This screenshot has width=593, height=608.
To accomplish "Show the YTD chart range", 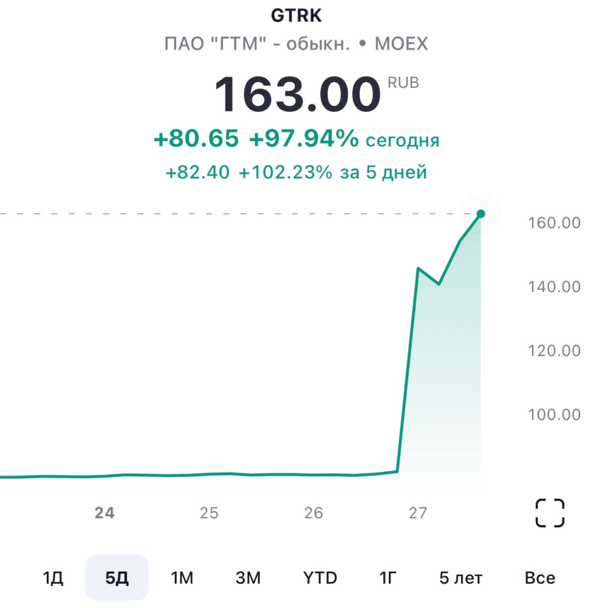I will click(x=320, y=578).
